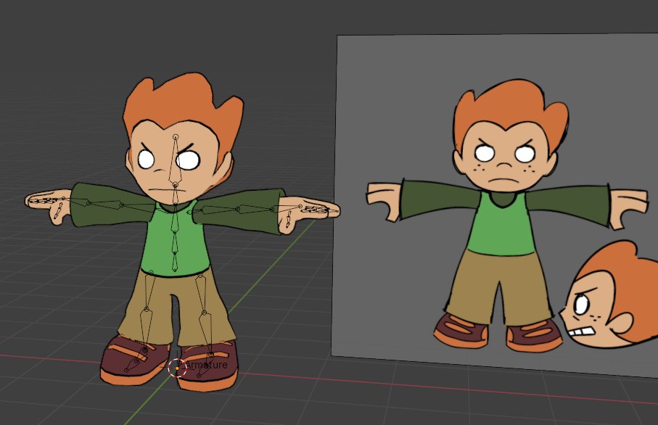Click the 3D cursor between the character's shoes
This screenshot has width=658, height=425.
(x=177, y=368)
